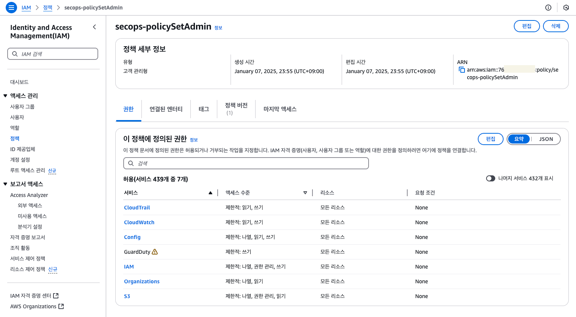Image resolution: width=576 pixels, height=317 pixels.
Task: Open 루트 액세스 관리 in sidebar
Action: tap(28, 170)
